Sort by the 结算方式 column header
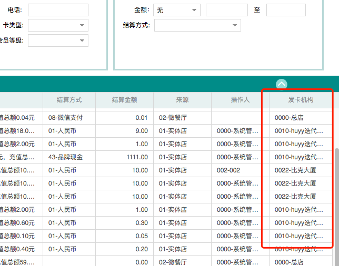Viewport: 339px width, 266px height. point(69,100)
